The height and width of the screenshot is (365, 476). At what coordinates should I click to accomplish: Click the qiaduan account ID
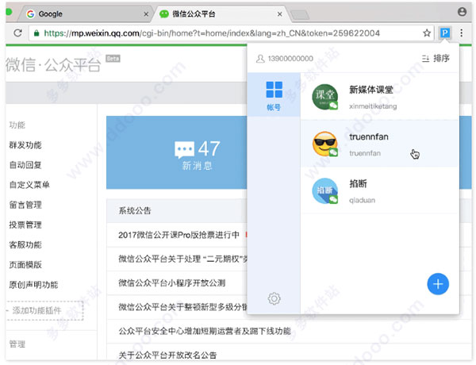pos(362,201)
